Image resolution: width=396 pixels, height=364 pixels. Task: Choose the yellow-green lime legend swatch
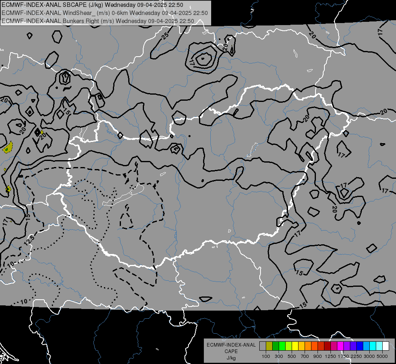pos(288,346)
